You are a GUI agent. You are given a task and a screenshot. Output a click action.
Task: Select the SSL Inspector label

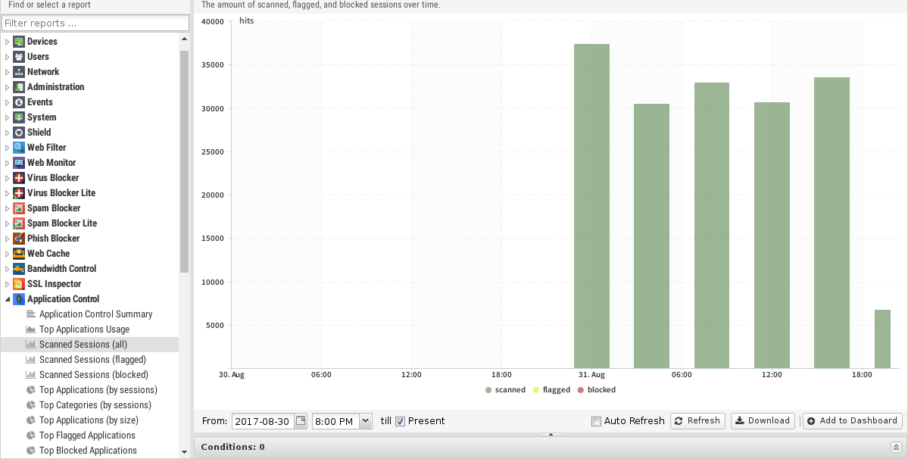[x=54, y=283]
